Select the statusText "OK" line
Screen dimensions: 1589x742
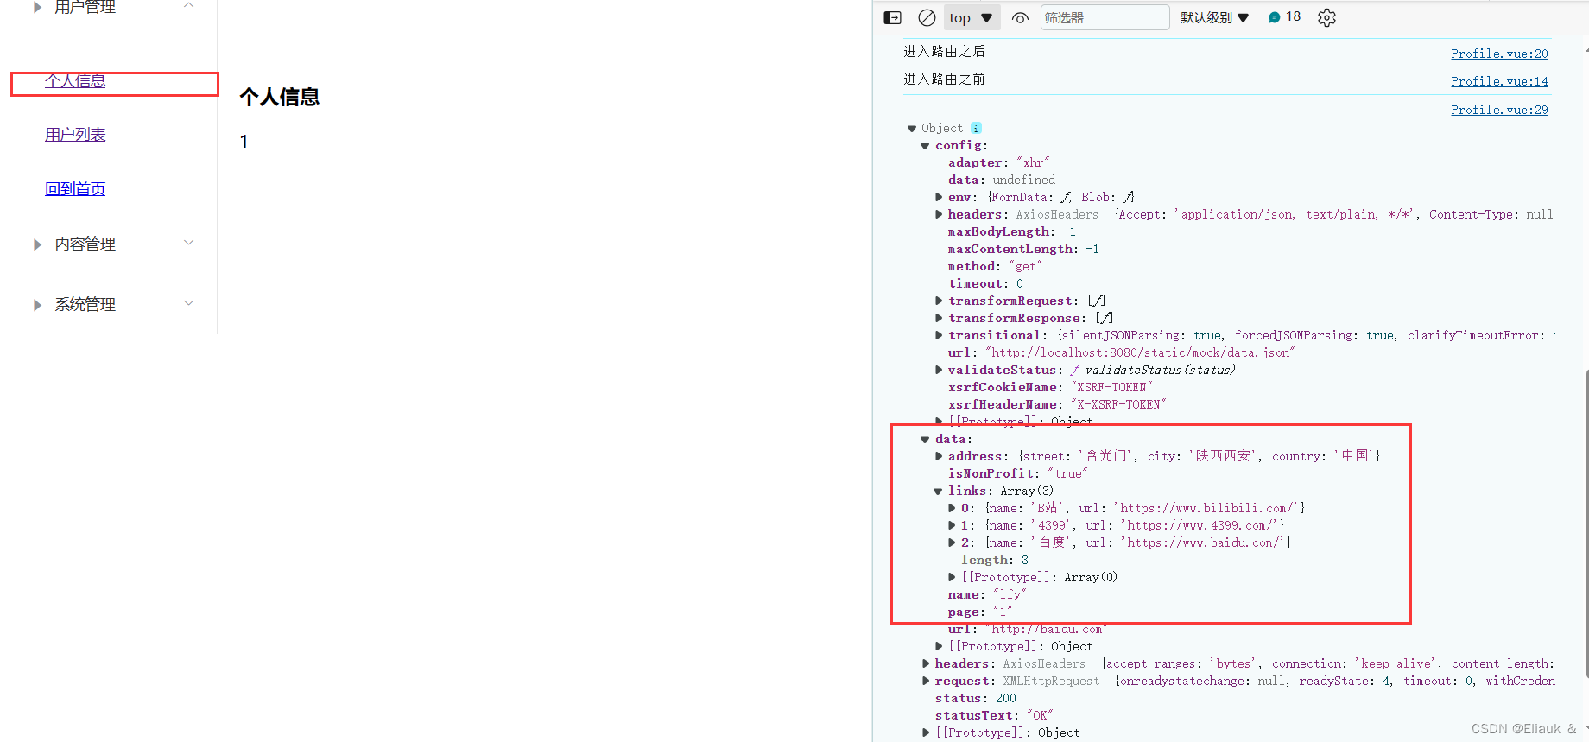(994, 715)
